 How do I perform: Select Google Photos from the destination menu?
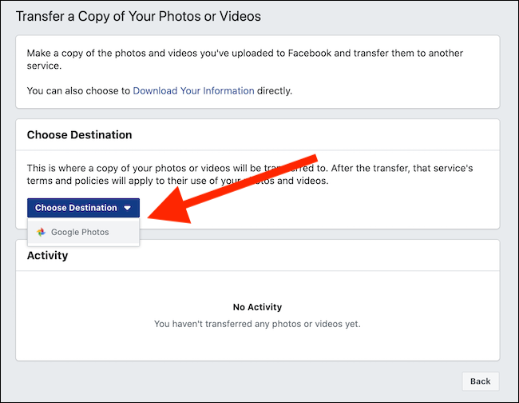tap(80, 233)
